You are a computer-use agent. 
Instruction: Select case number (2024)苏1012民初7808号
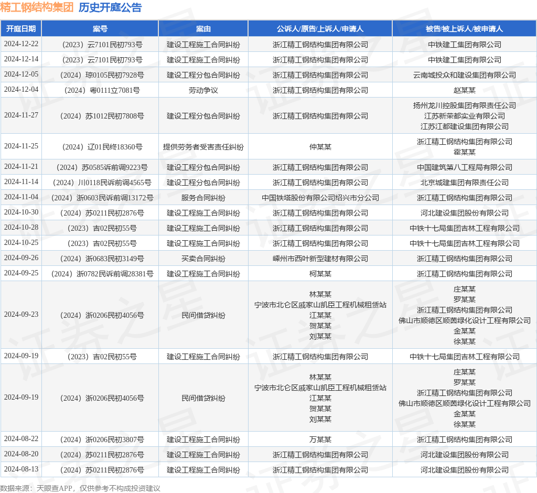(x=102, y=116)
